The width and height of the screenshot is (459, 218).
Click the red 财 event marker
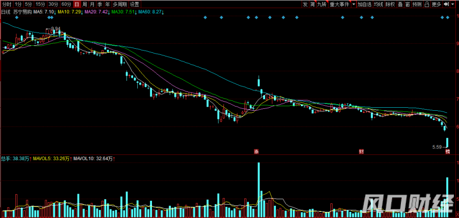361,151
